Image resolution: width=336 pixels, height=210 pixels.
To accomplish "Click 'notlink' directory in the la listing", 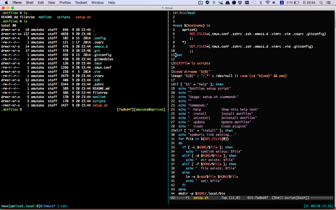I will click(x=99, y=97).
